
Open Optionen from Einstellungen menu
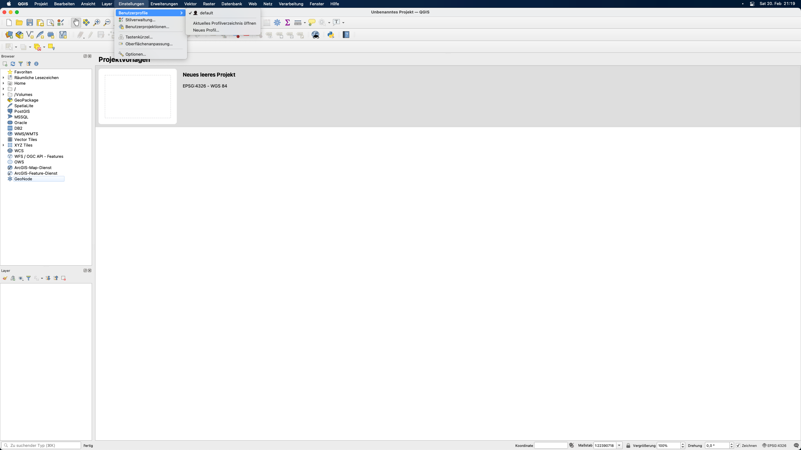pos(151,54)
